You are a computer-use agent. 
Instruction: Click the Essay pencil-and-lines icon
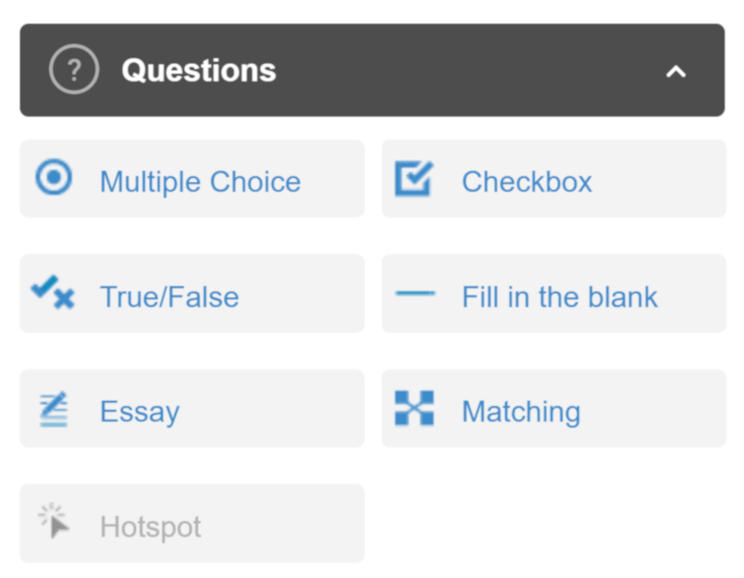tap(54, 409)
